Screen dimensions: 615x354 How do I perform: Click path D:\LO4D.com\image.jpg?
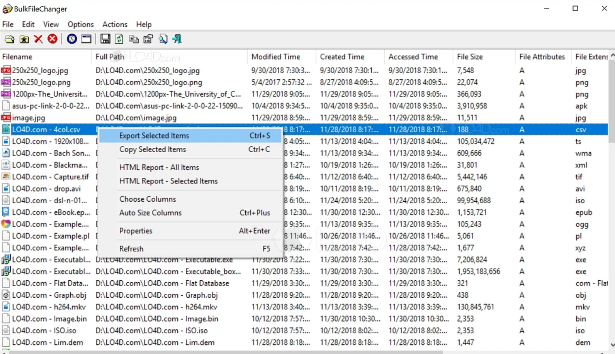(x=136, y=118)
